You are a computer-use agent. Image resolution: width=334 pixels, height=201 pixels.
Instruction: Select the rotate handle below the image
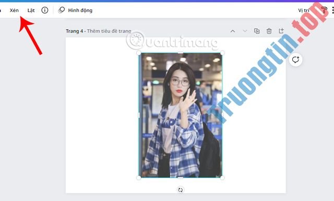180,190
